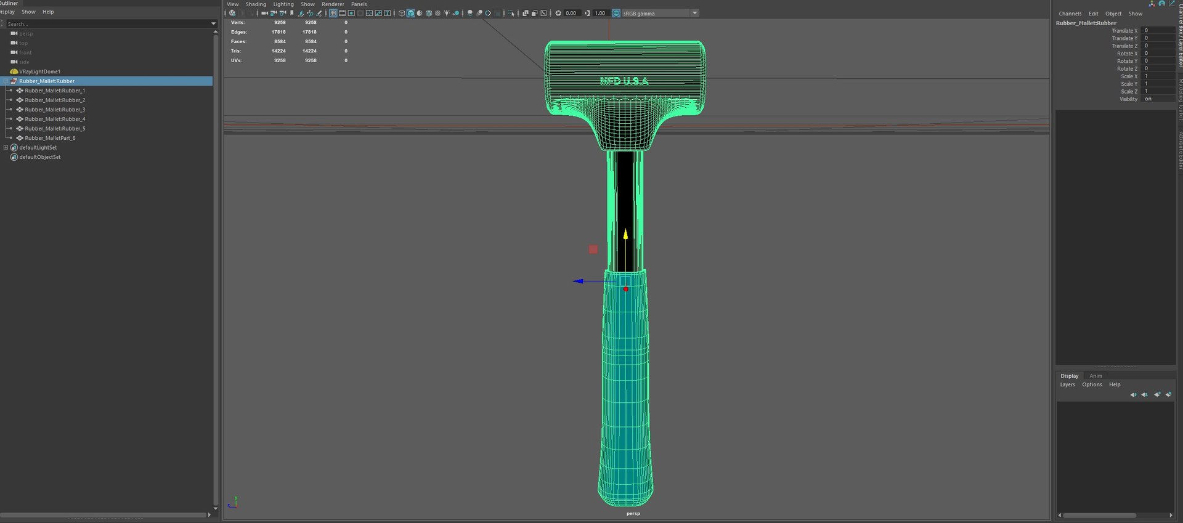Select the persp camera in Outliner

pyautogui.click(x=26, y=33)
